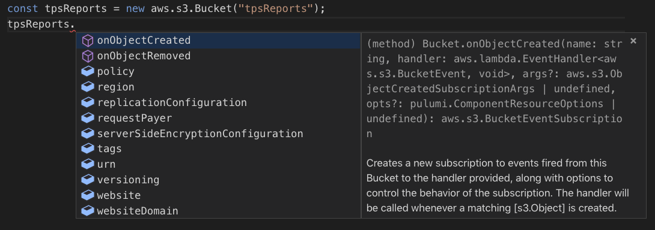This screenshot has width=655, height=230.
Task: Choose the website suggestion
Action: click(218, 195)
